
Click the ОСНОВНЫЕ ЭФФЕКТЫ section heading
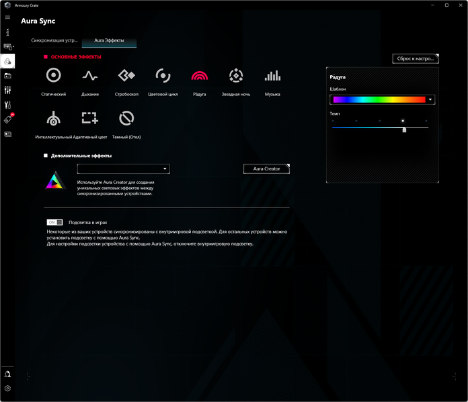[x=76, y=57]
